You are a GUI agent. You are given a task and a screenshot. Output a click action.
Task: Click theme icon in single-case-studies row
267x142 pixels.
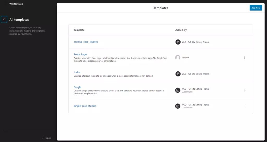[178, 106]
